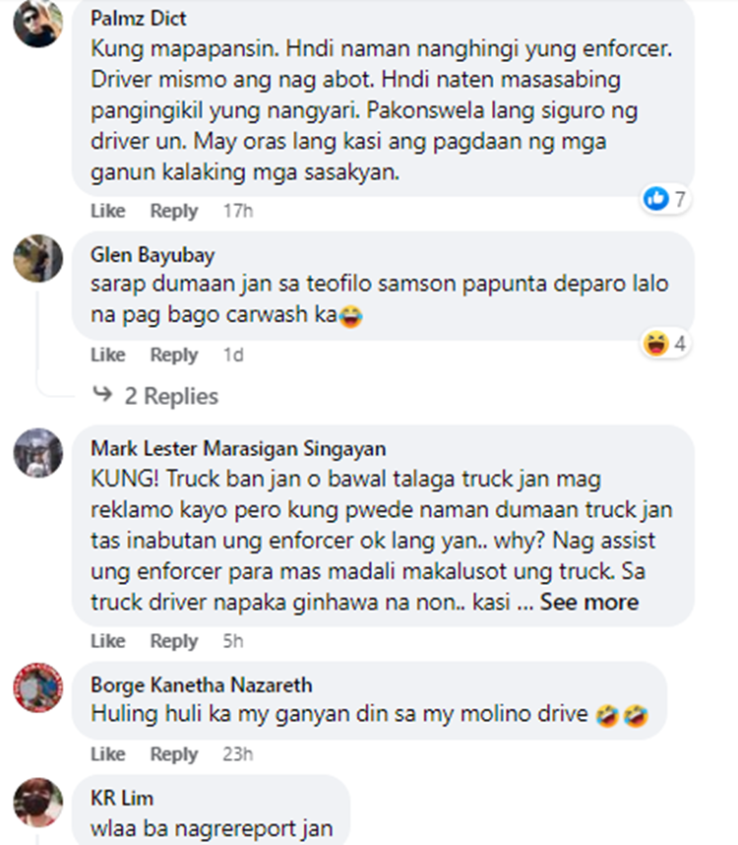This screenshot has height=845, width=738.
Task: Reply to Borge Kanetha Nazareth's comment
Action: tap(174, 754)
